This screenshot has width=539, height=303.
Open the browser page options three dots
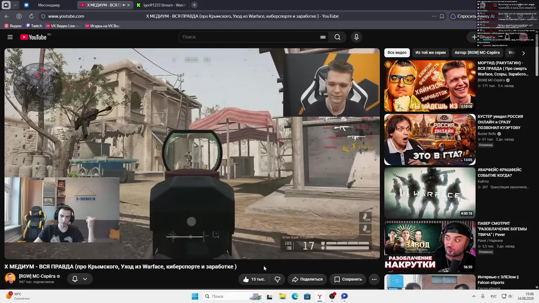point(434,16)
